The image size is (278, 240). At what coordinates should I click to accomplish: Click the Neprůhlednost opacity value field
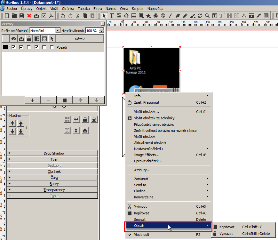coord(92,30)
